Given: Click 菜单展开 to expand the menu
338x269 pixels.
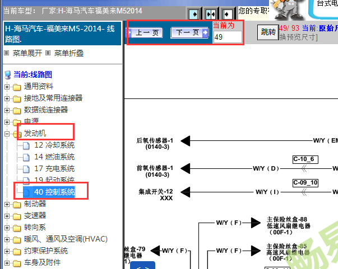Looking at the screenshot, I should (x=27, y=53).
